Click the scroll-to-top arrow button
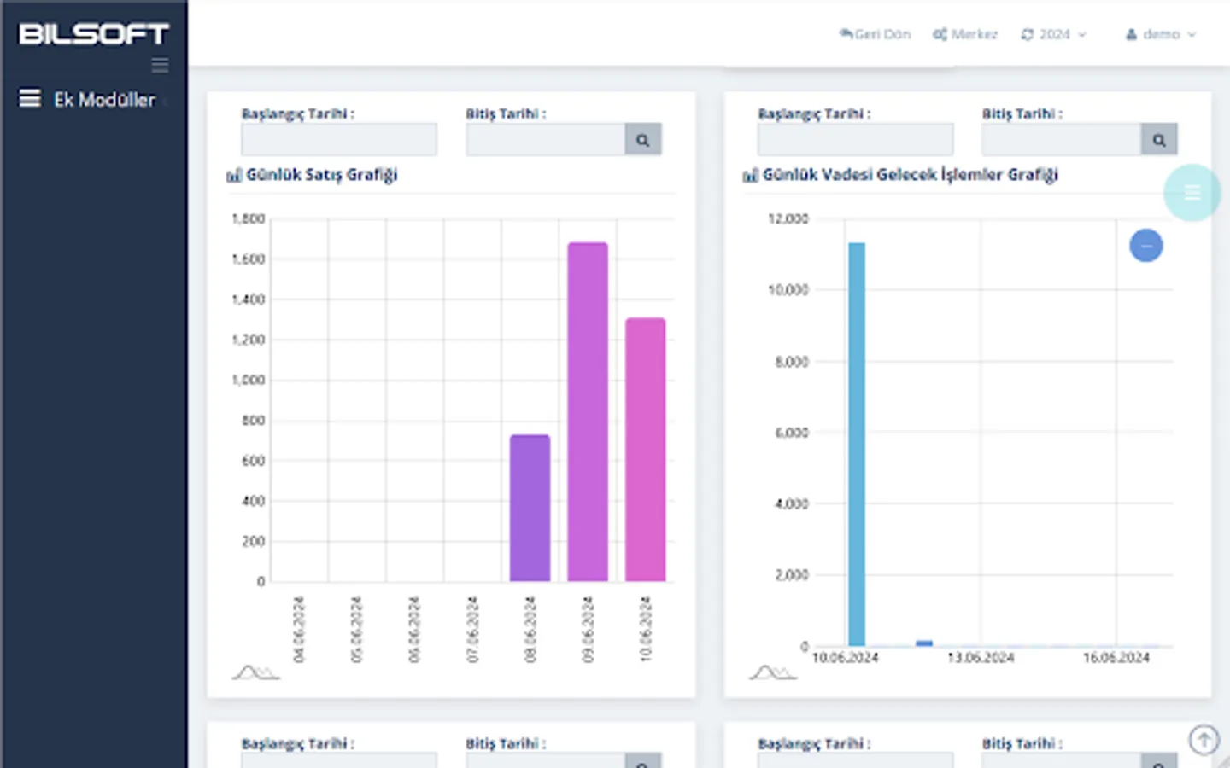This screenshot has width=1230, height=768. (1204, 740)
